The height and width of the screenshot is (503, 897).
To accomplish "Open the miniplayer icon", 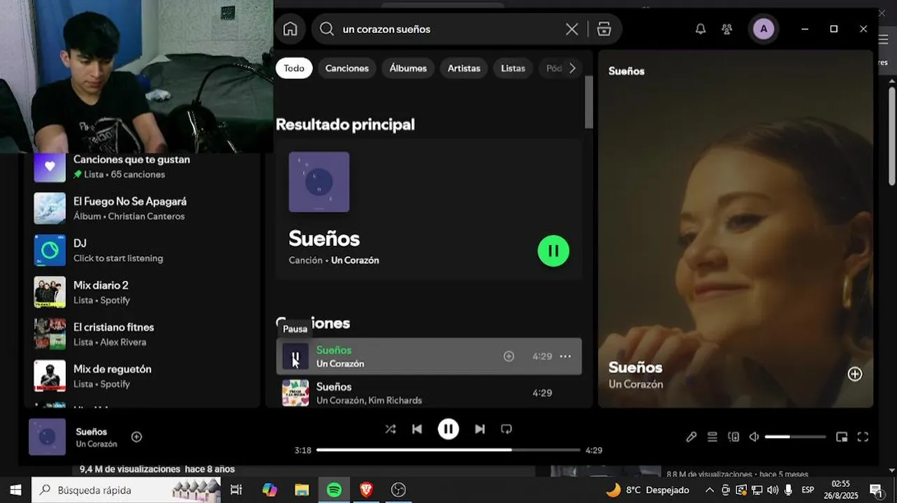I will [842, 437].
